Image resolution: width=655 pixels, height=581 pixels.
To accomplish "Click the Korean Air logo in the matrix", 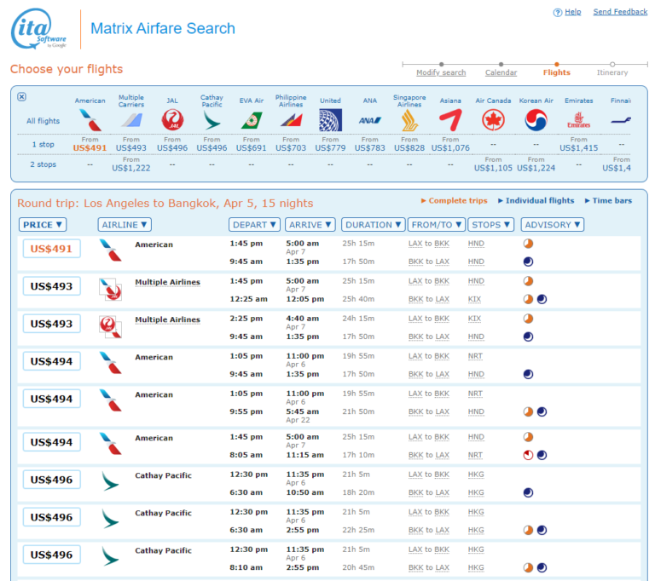I will tap(536, 120).
